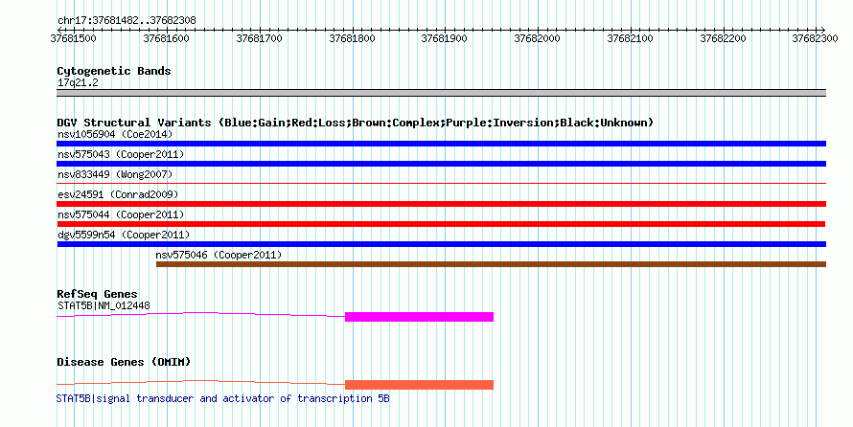Viewport: 853px width, 427px height.
Task: Click the orange OMIM STAT5B exon block
Action: (x=420, y=385)
